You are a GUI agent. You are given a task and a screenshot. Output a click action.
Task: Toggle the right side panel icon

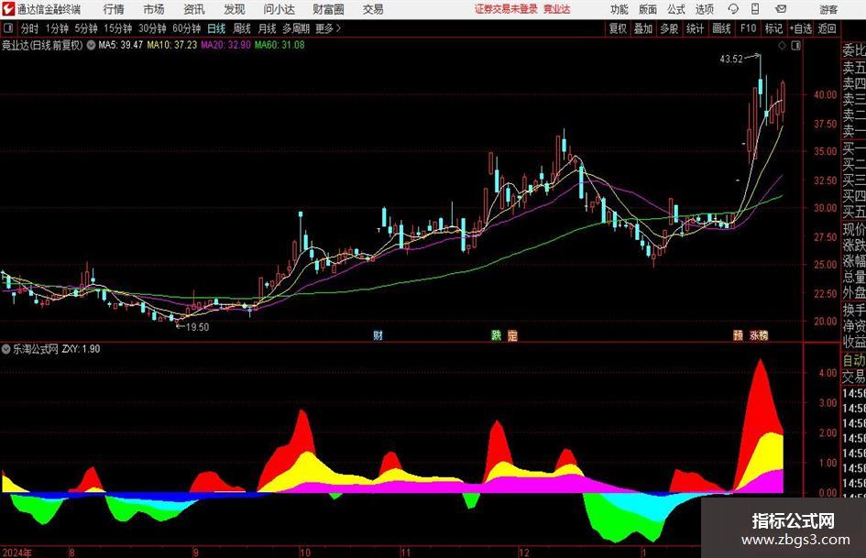[x=795, y=46]
